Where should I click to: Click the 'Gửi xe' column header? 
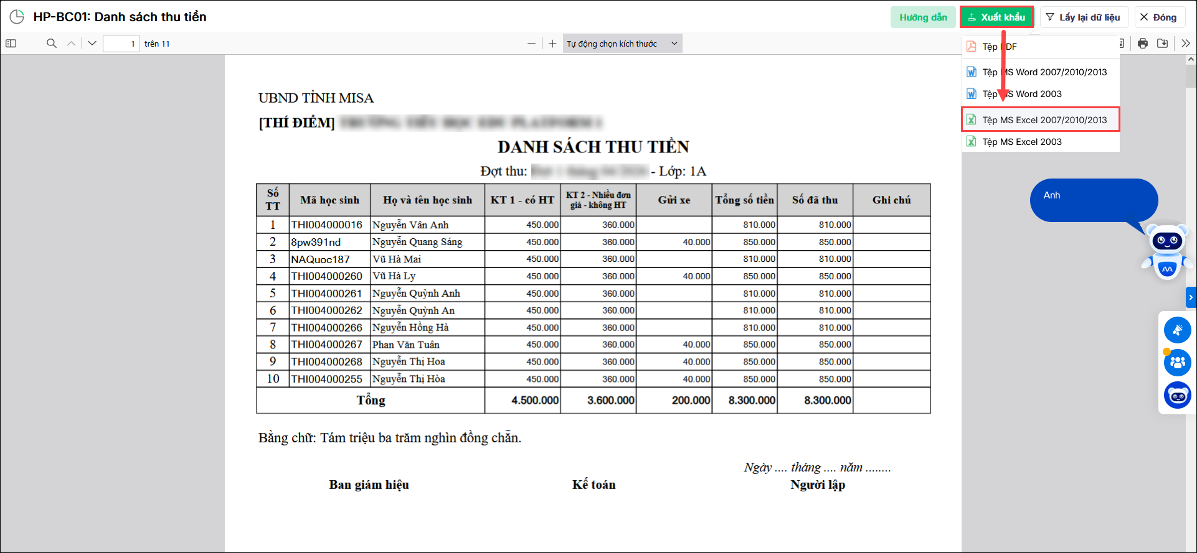tap(674, 200)
